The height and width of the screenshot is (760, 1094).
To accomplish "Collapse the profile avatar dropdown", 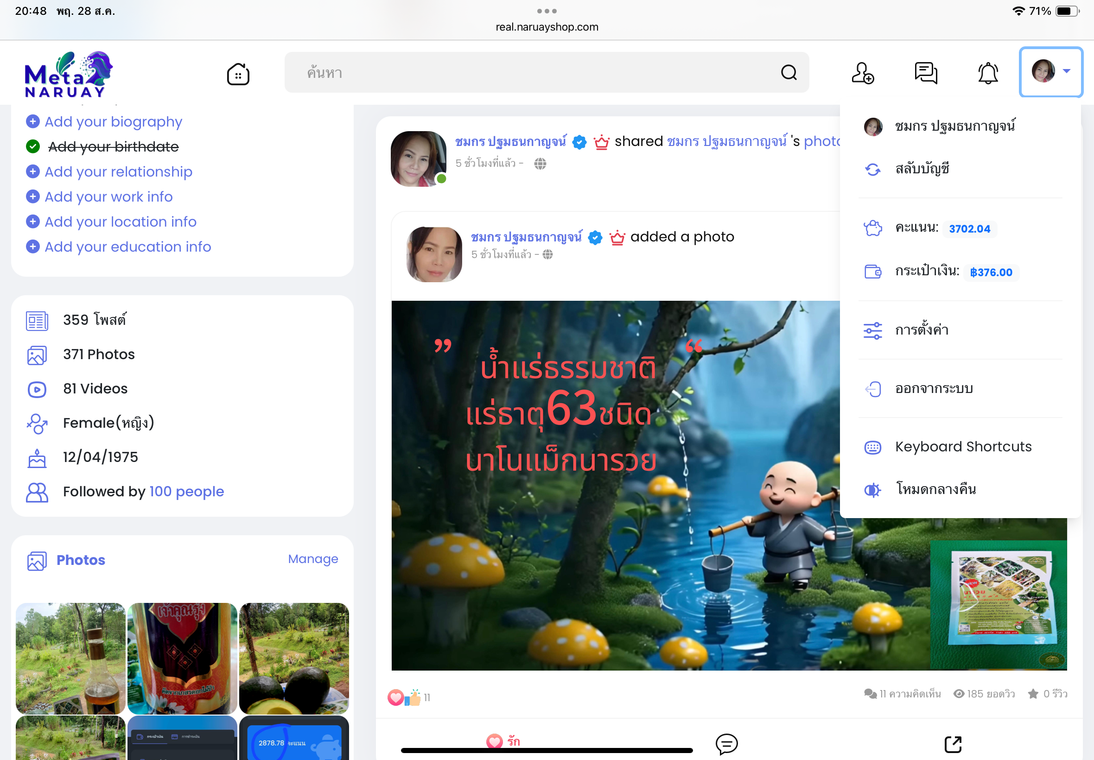I will tap(1051, 72).
